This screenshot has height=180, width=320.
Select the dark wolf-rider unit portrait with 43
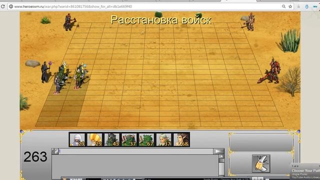(112, 139)
